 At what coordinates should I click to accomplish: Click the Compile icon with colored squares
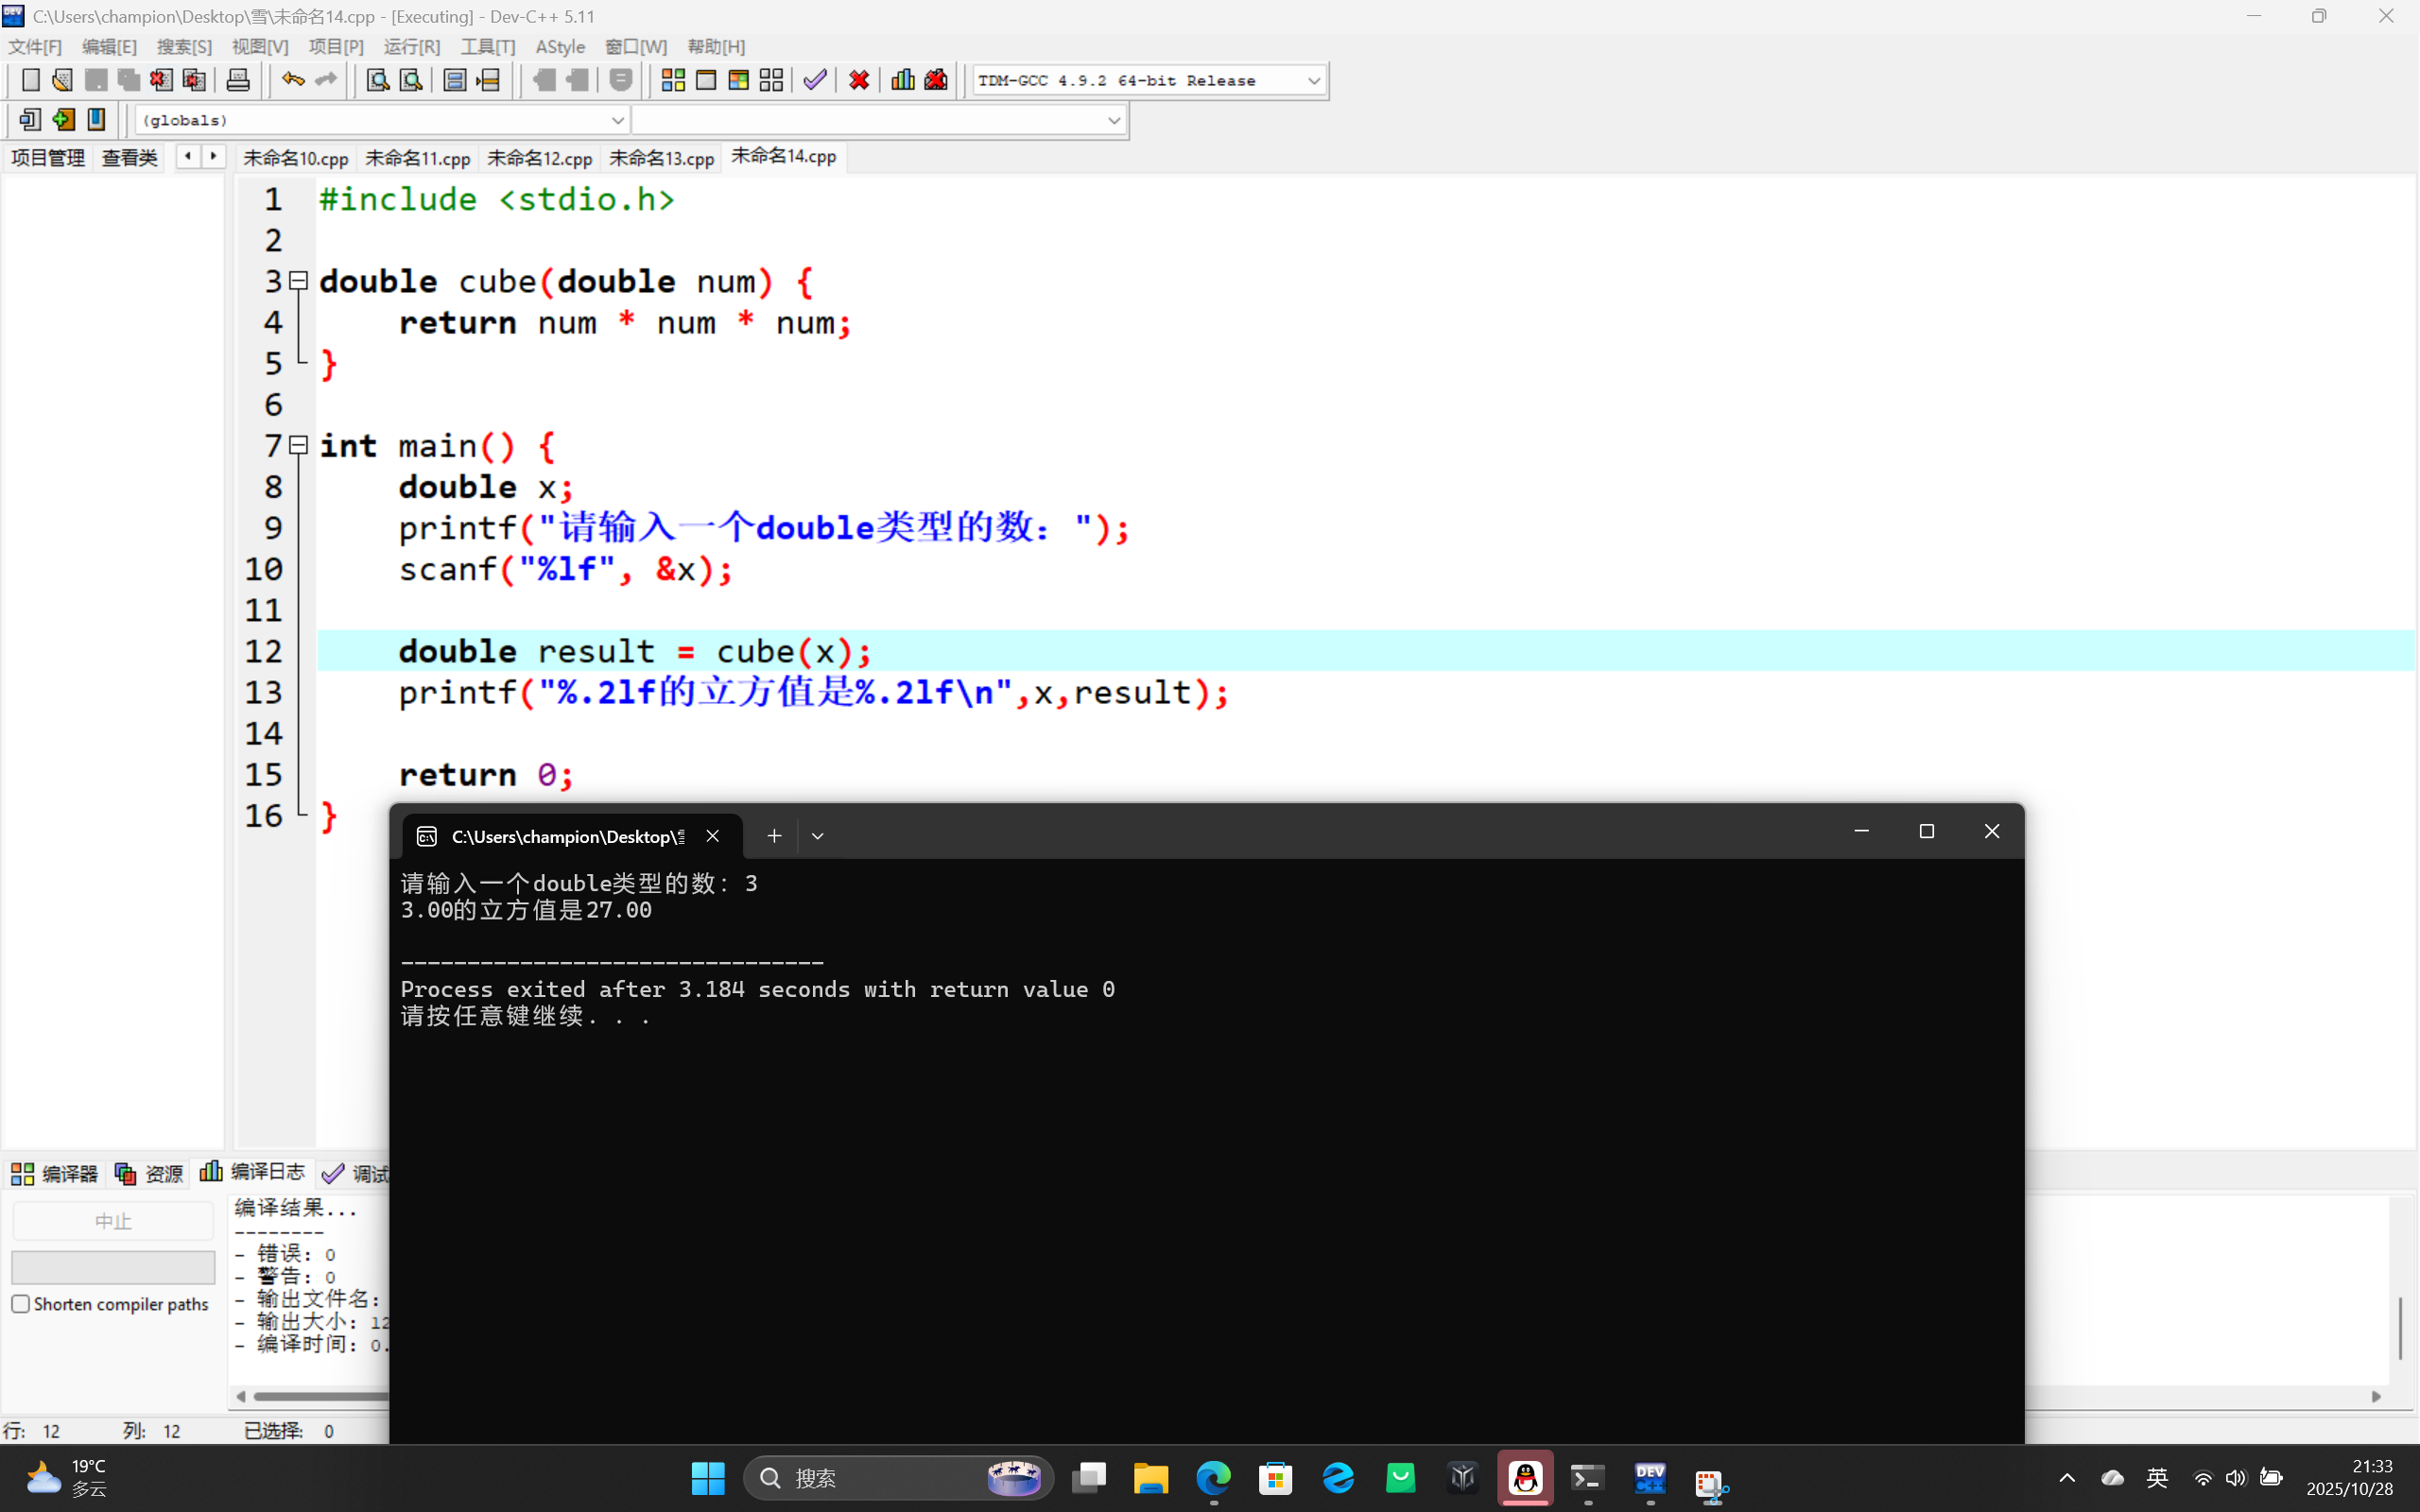pyautogui.click(x=673, y=80)
